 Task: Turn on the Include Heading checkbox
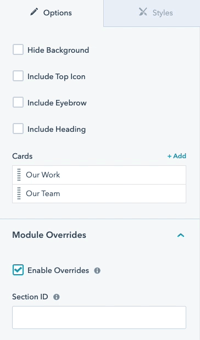[18, 129]
